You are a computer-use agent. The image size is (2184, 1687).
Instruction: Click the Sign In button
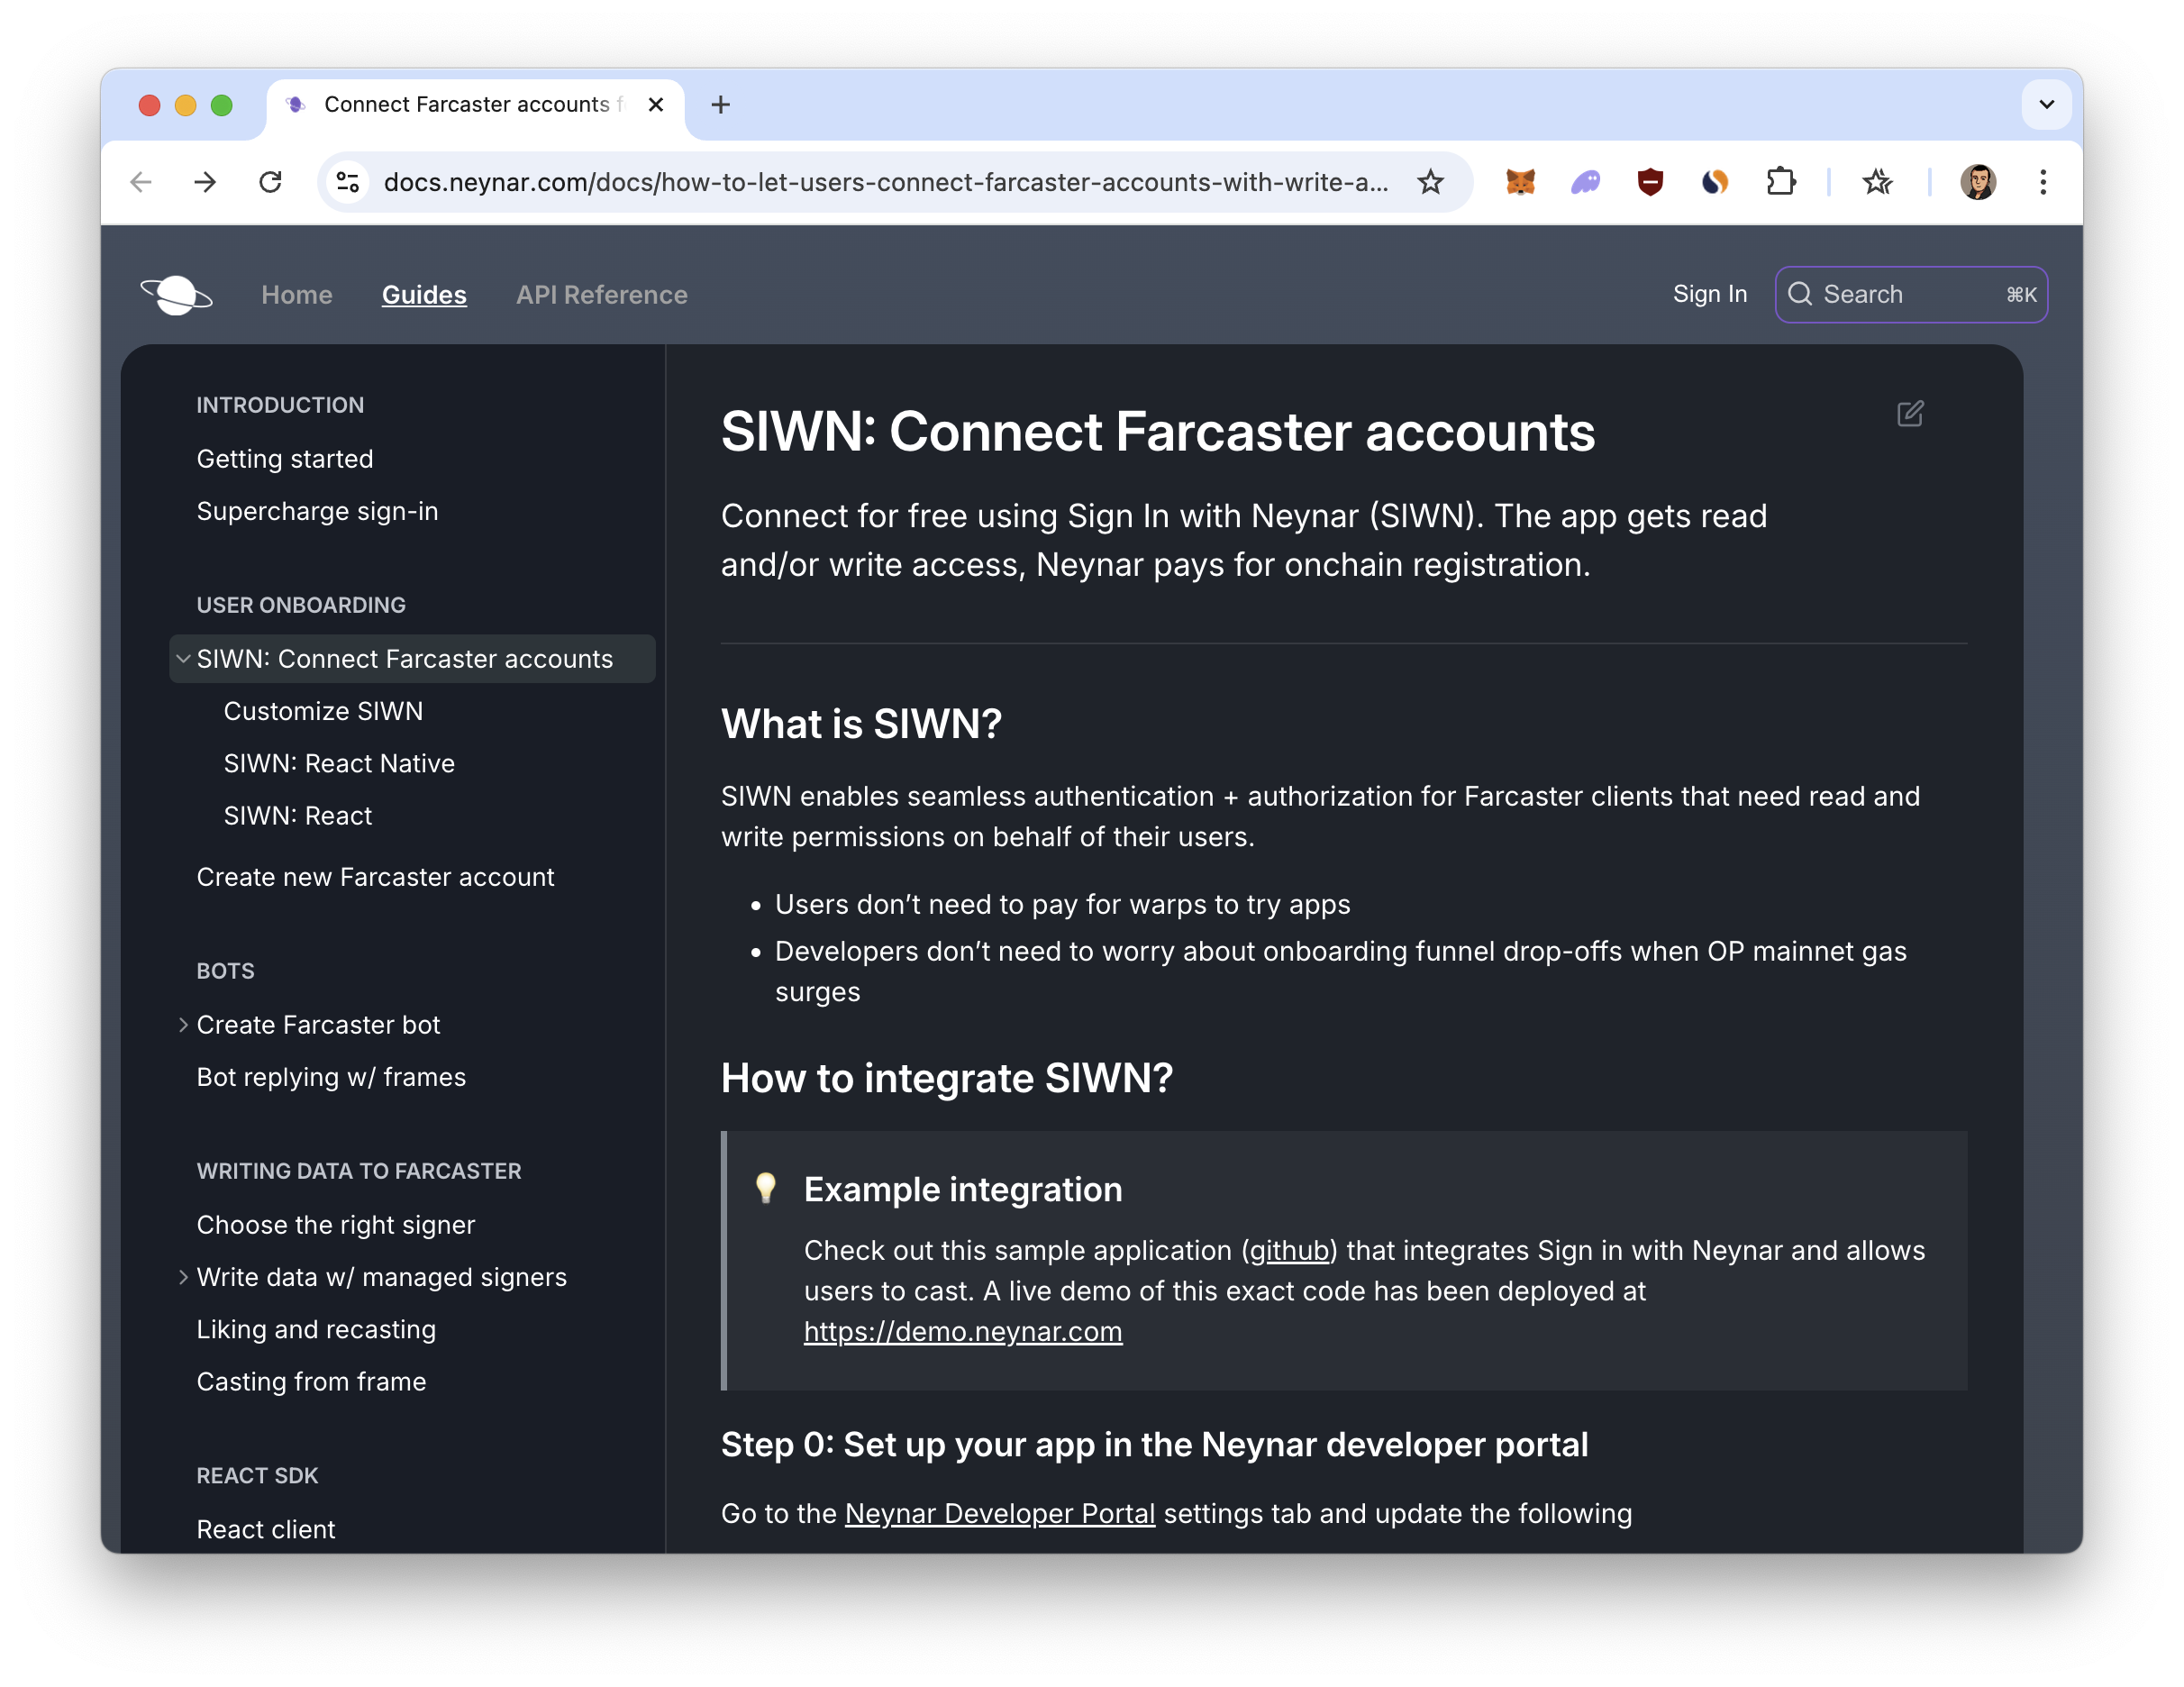point(1709,294)
